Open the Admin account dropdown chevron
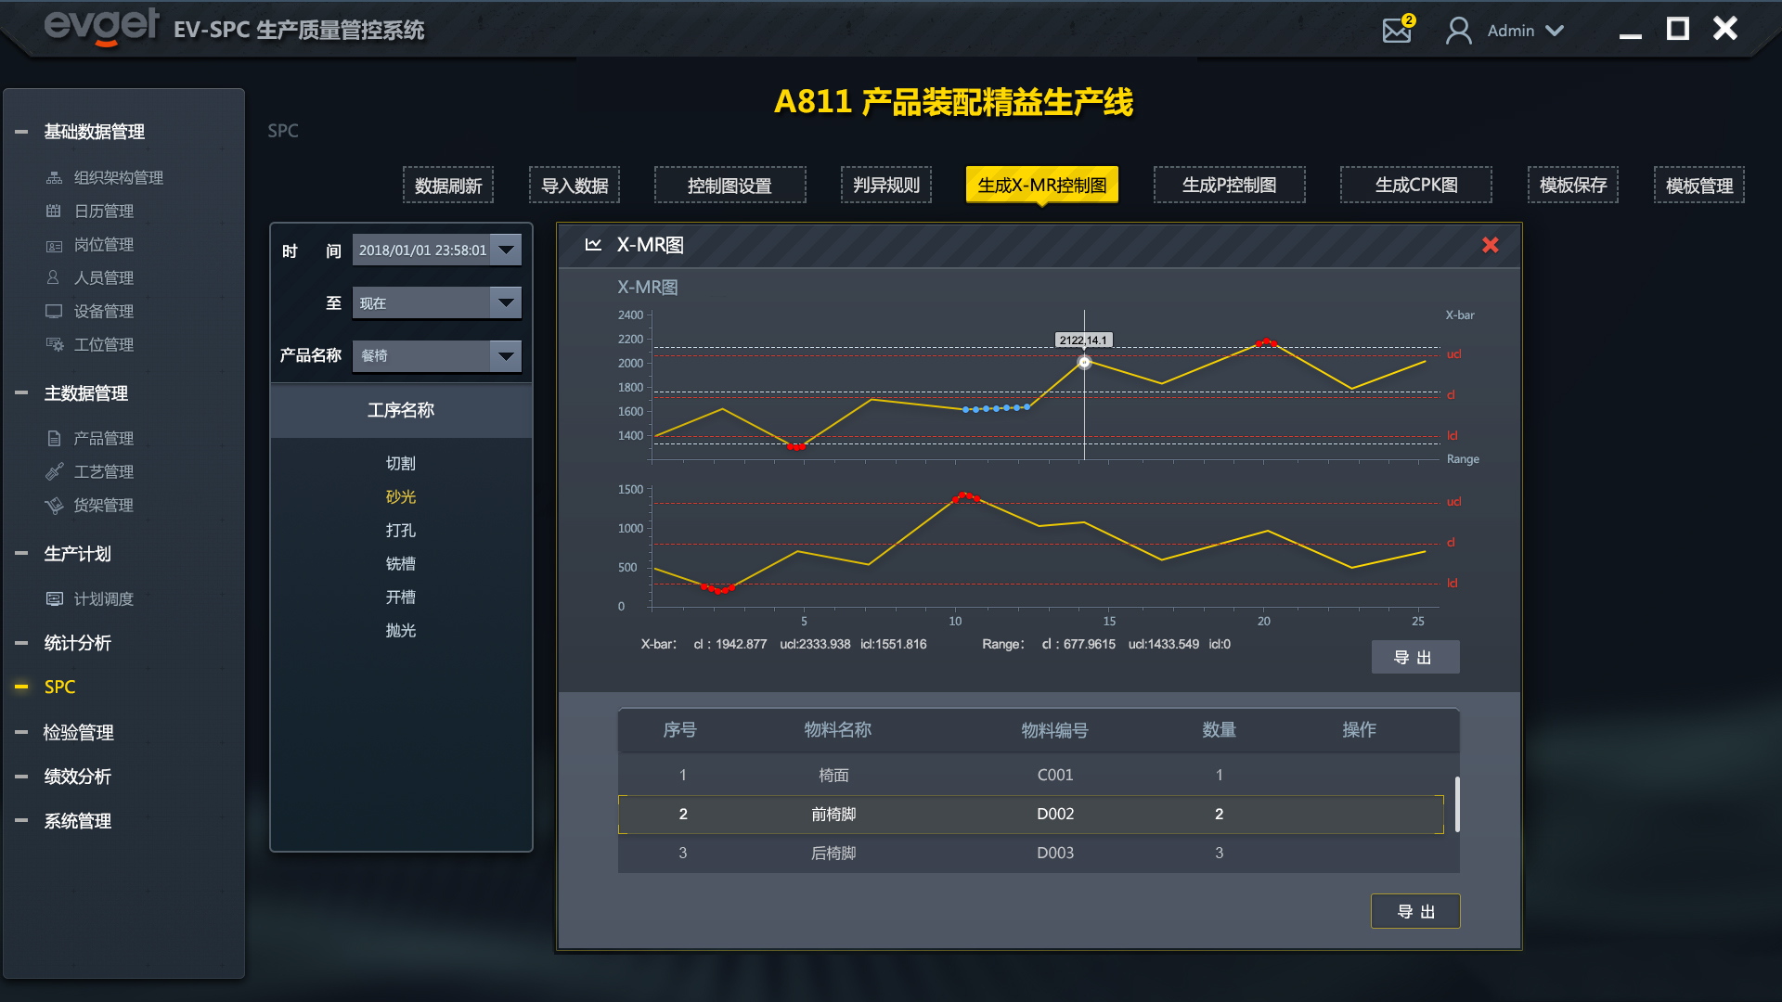 1555,31
